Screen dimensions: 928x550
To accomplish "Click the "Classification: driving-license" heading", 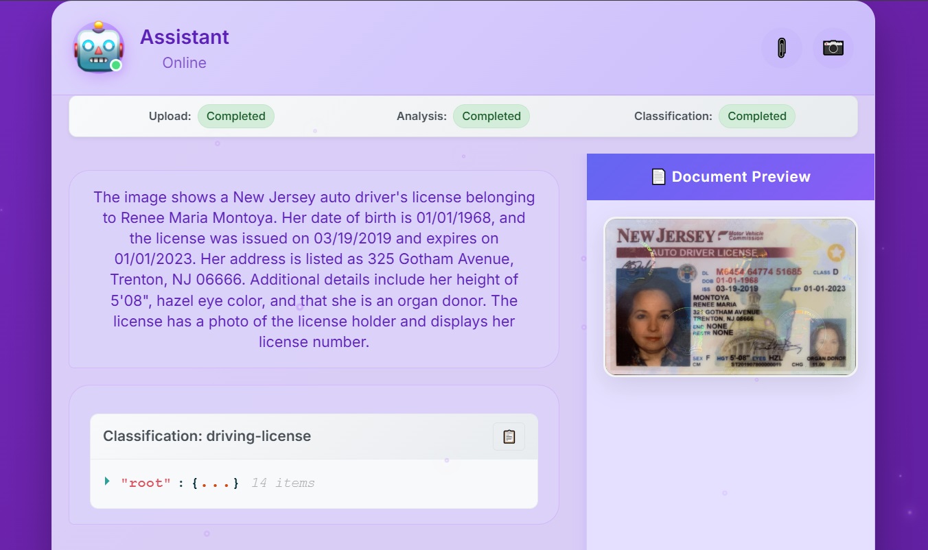I will point(207,436).
